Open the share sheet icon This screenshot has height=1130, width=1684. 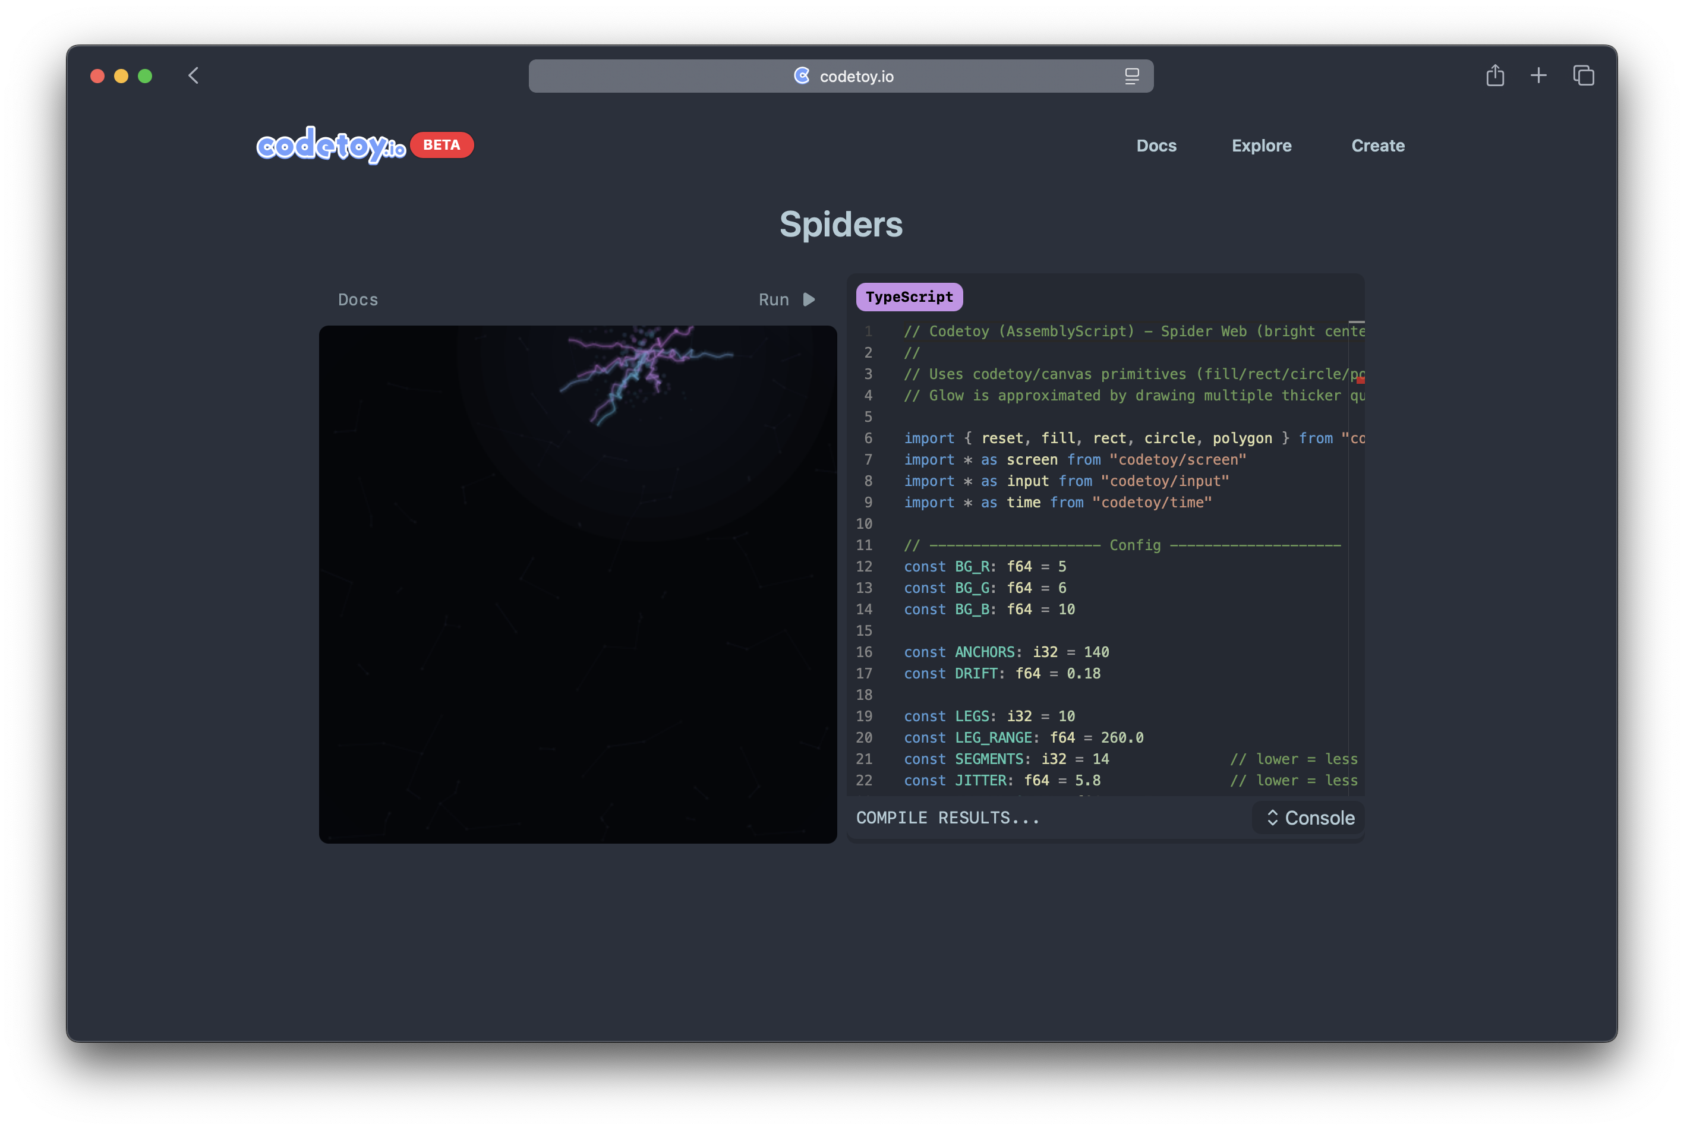tap(1494, 75)
